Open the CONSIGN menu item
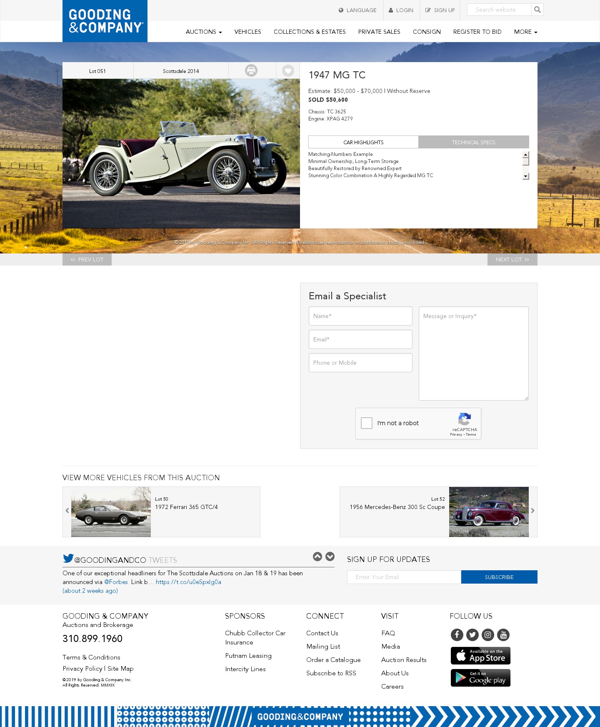The image size is (600, 727). [x=427, y=32]
